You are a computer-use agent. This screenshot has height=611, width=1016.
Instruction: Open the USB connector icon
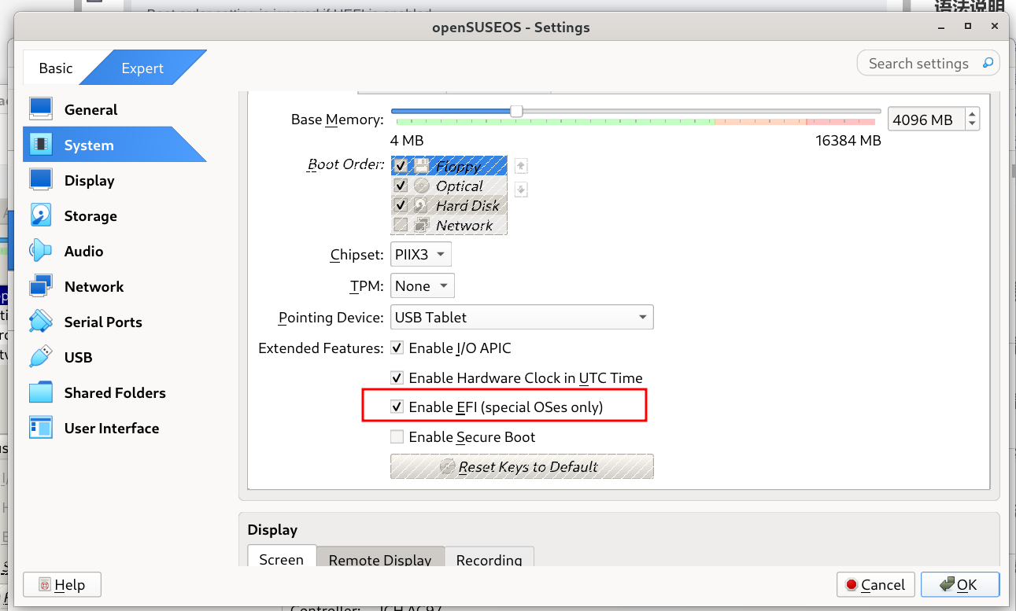41,357
